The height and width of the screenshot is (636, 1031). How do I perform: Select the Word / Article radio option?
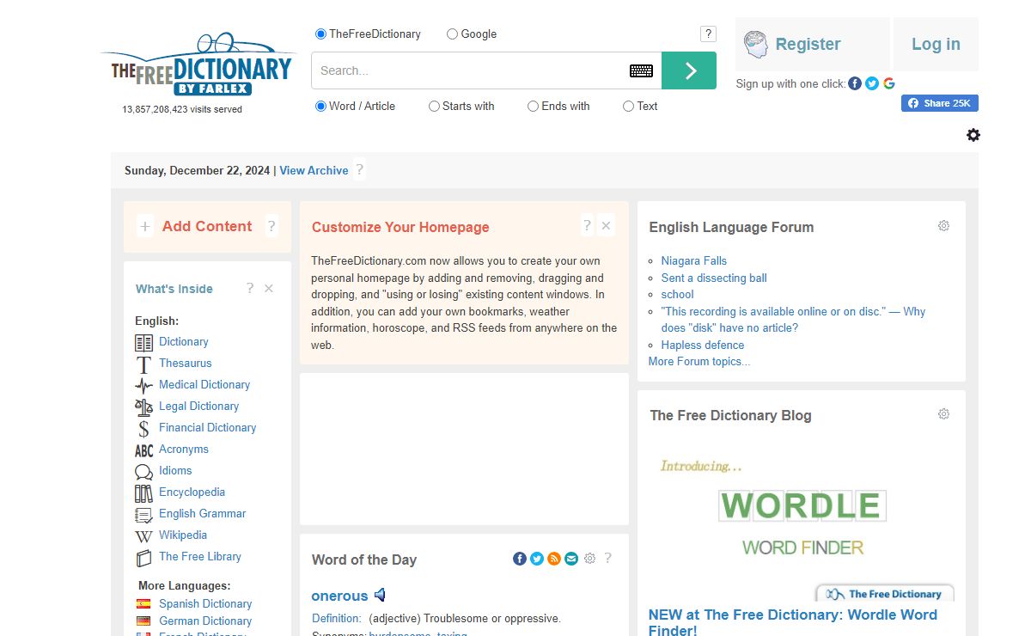coord(320,107)
